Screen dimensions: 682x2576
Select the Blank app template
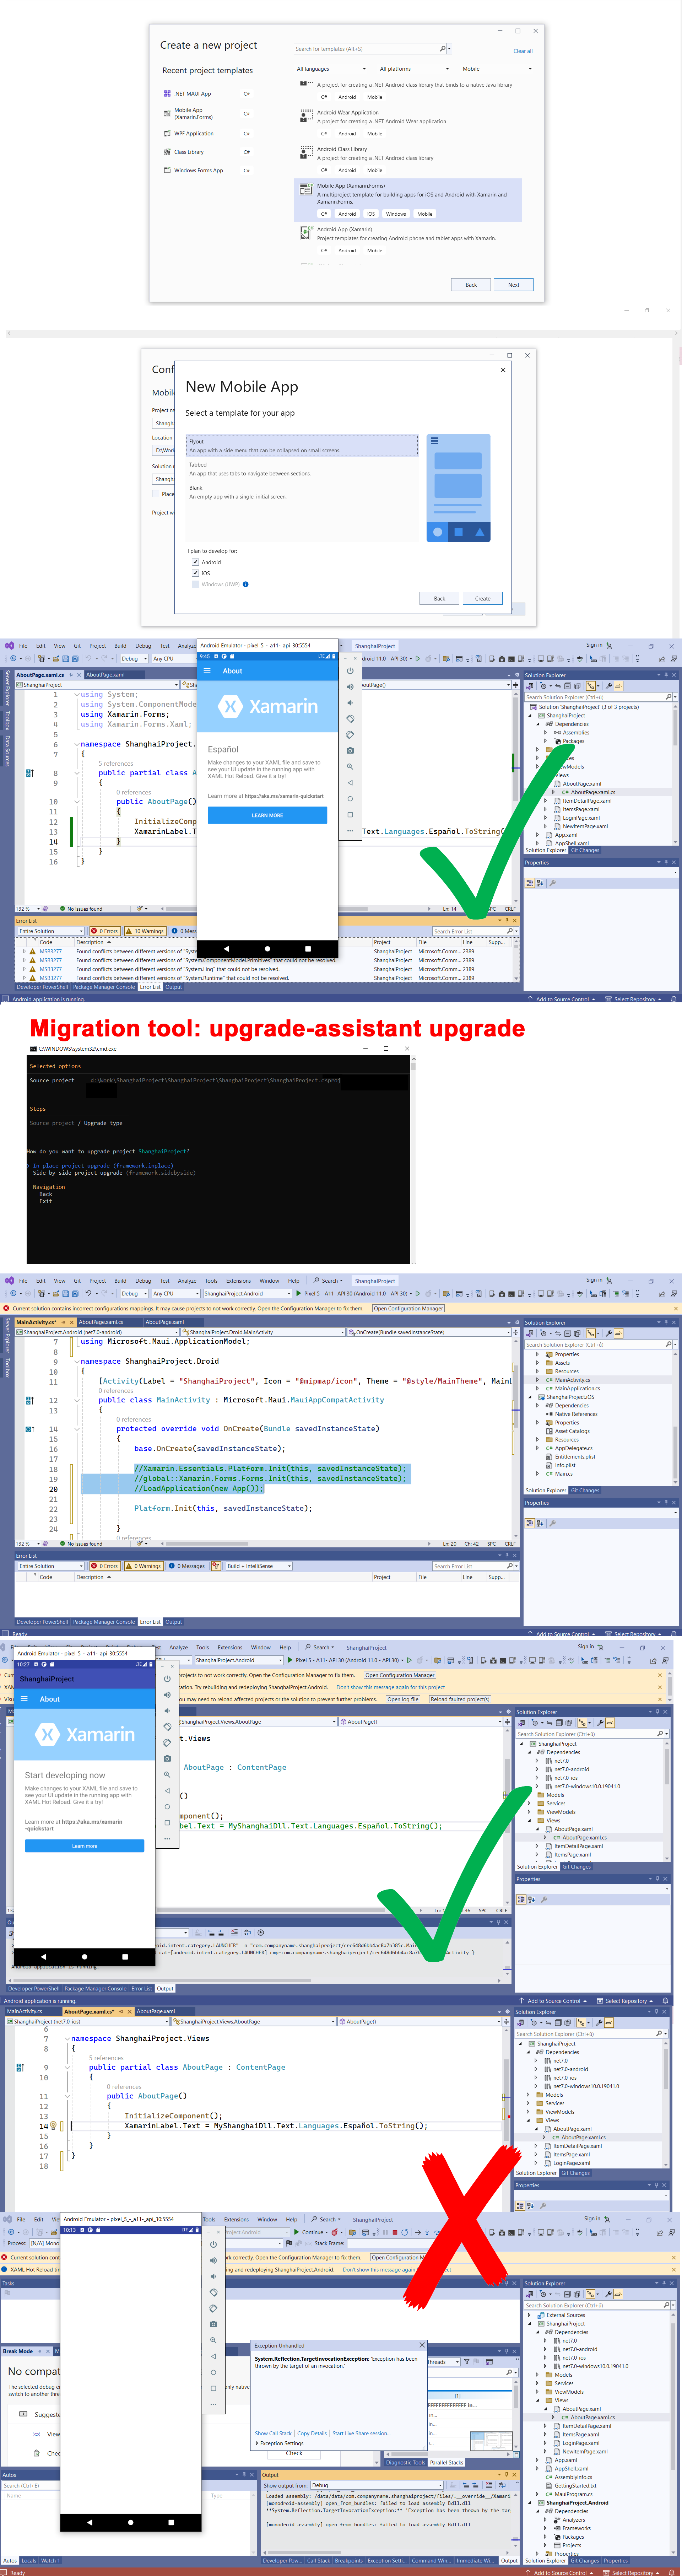click(x=302, y=492)
